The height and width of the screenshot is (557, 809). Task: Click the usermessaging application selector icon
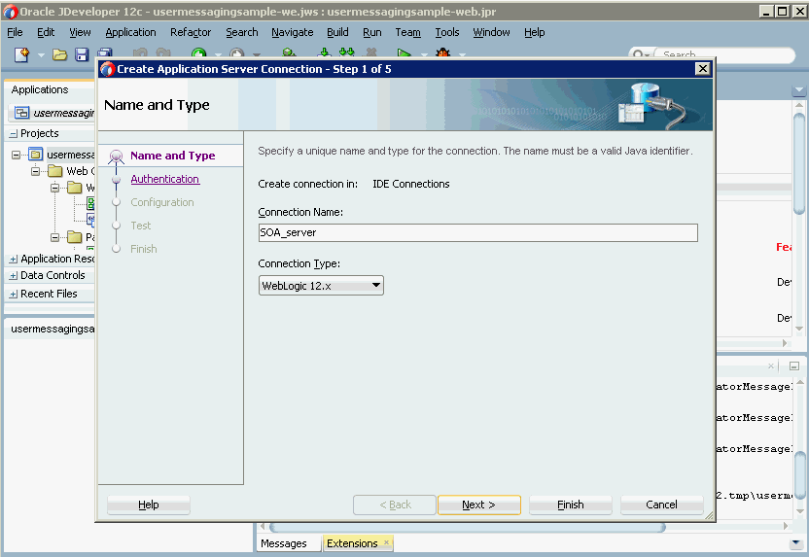22,113
